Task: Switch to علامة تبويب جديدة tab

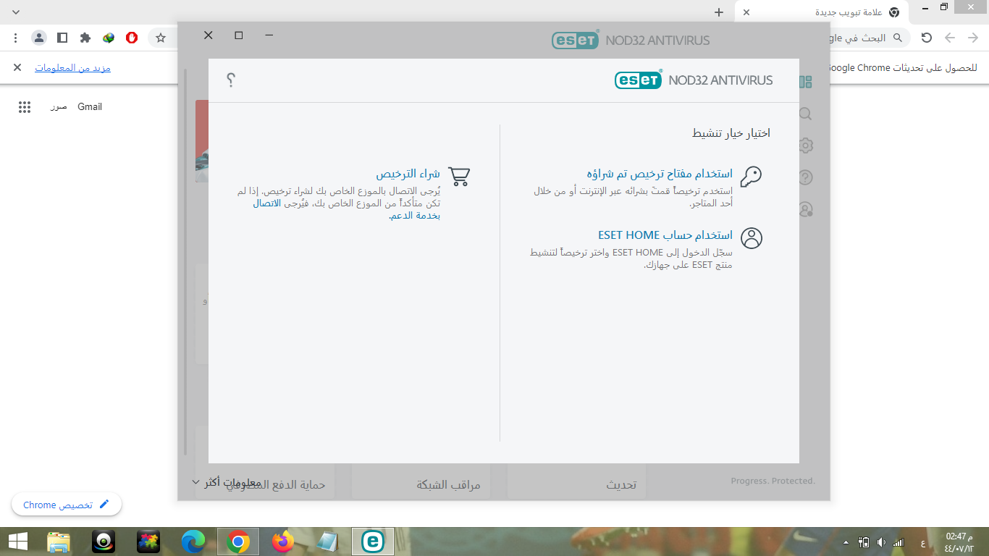Action: pyautogui.click(x=820, y=12)
